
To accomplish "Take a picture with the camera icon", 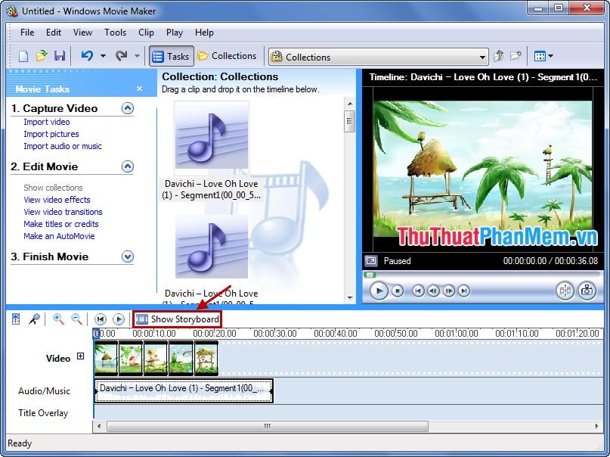I will [587, 291].
